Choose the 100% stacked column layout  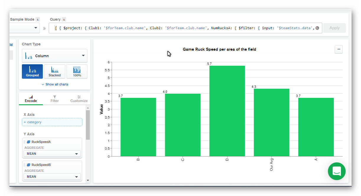tap(77, 72)
